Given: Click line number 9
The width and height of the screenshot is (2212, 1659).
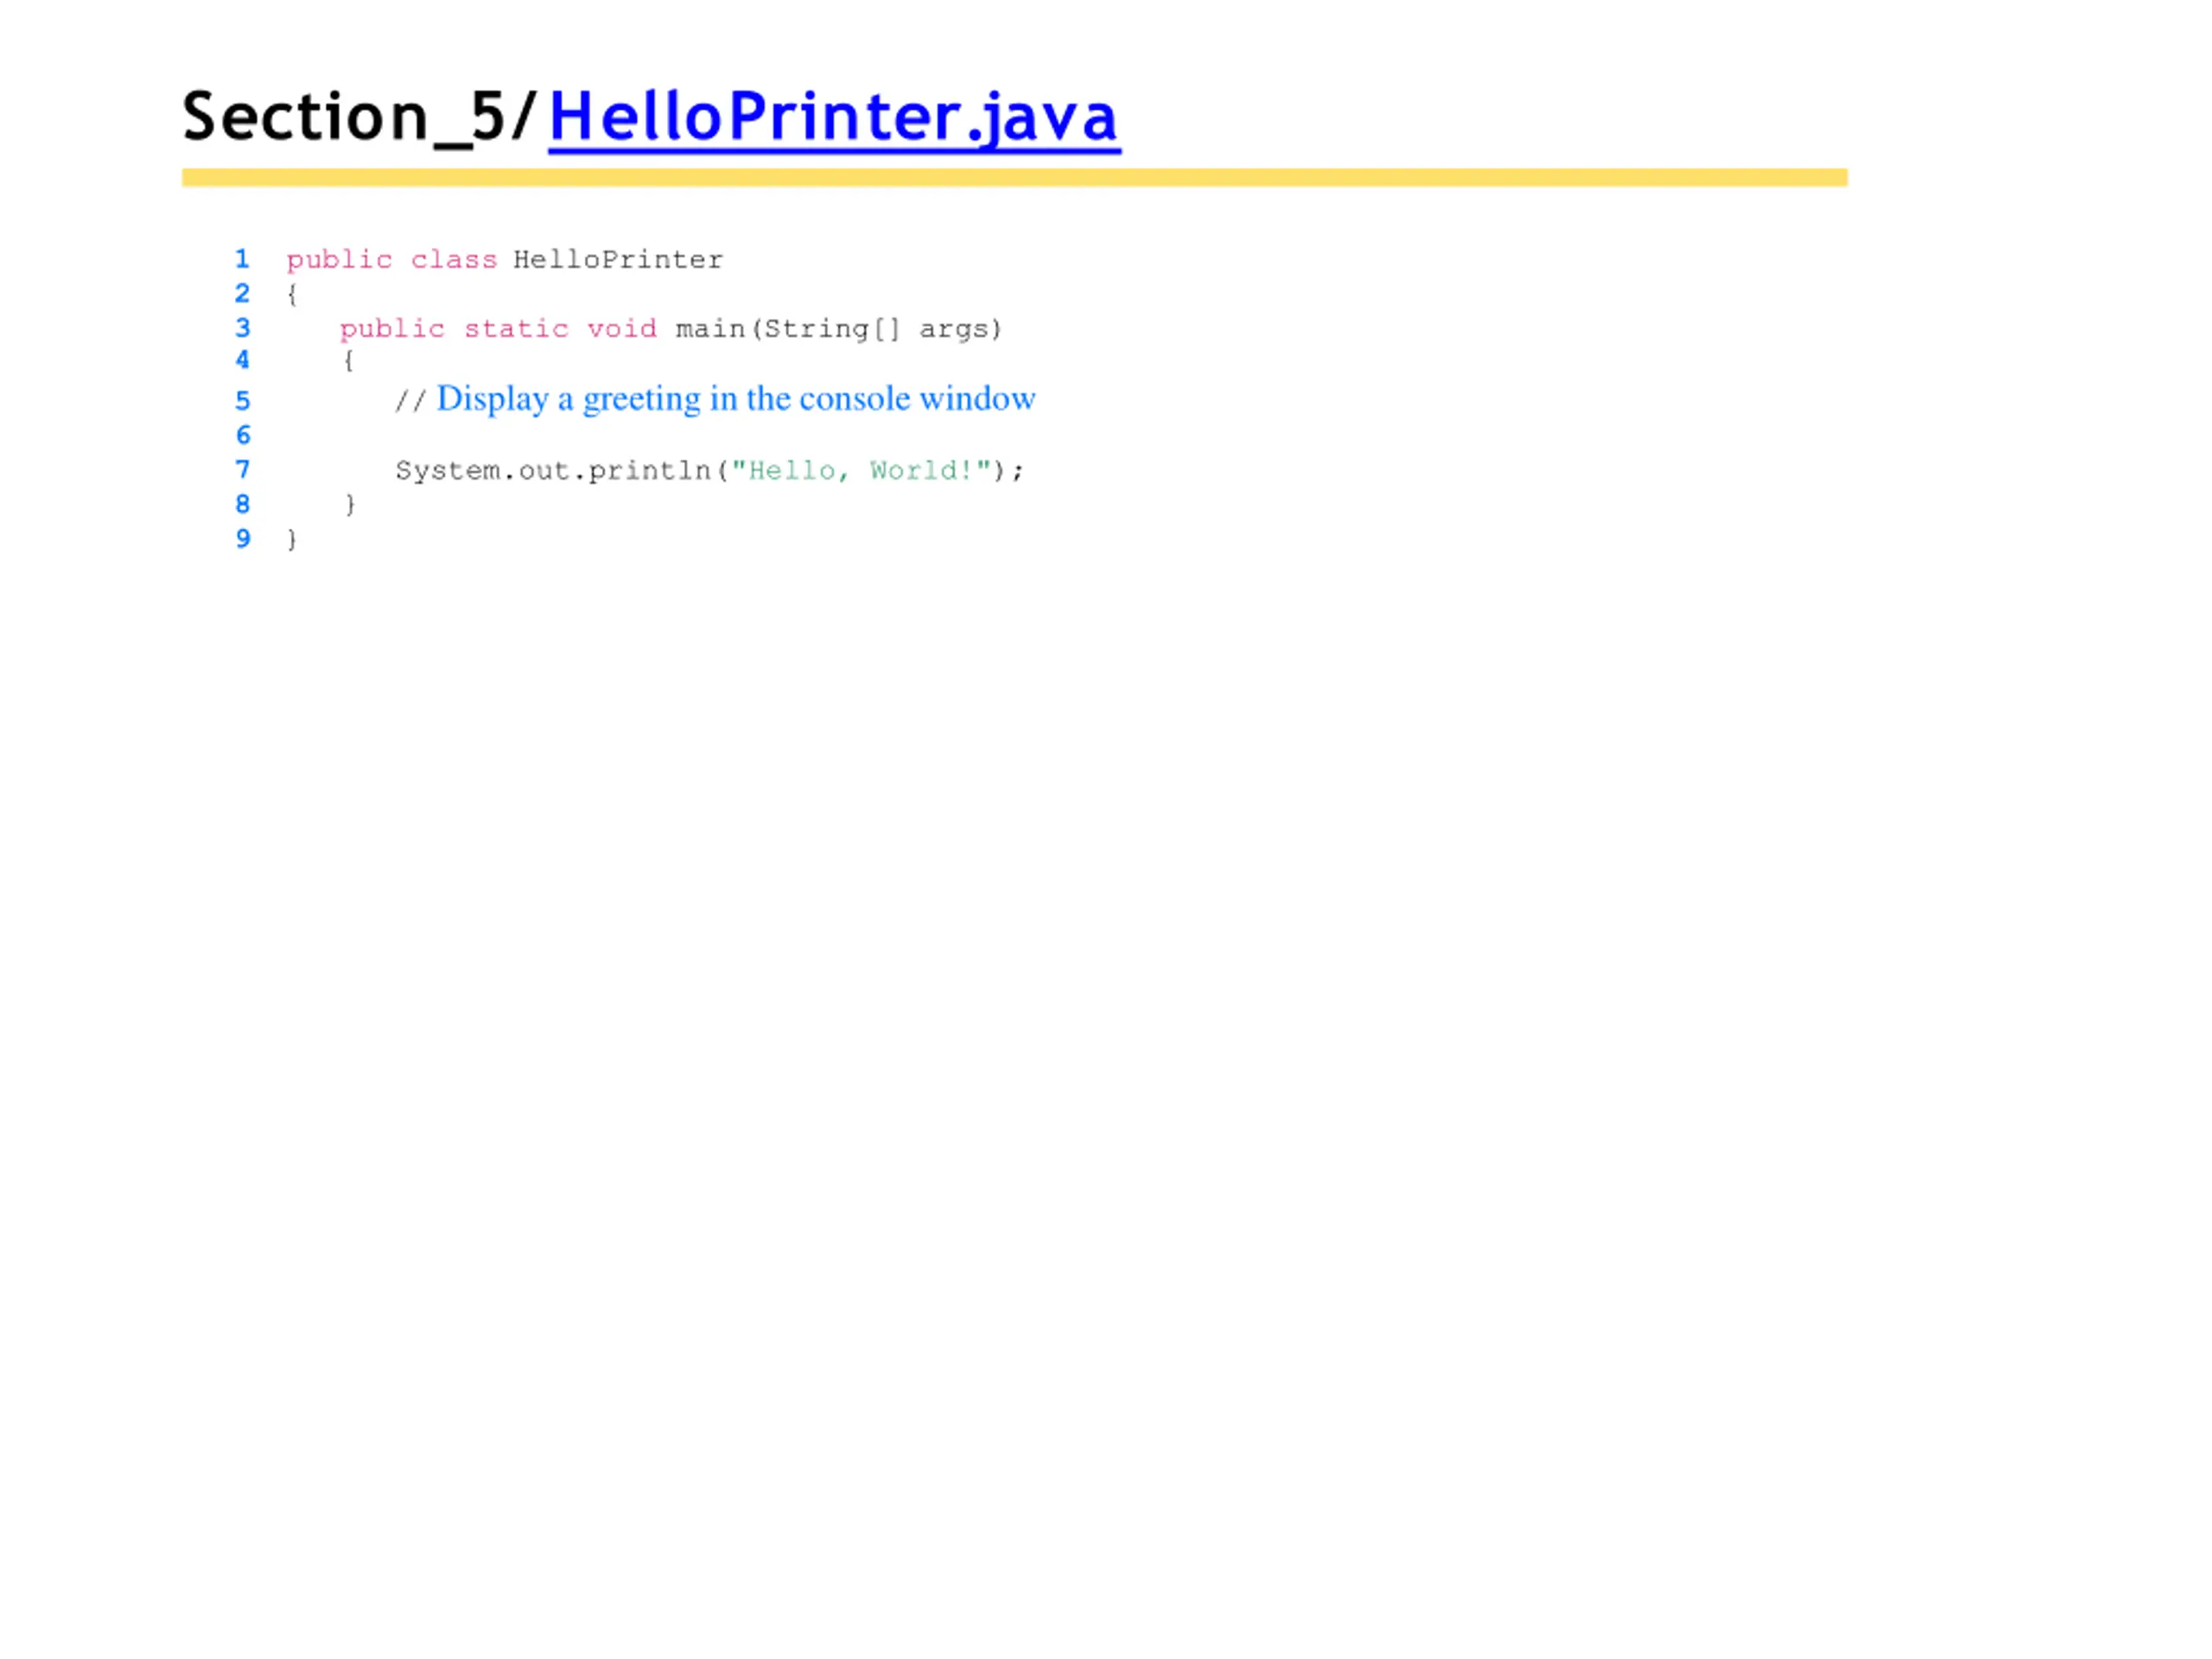Looking at the screenshot, I should [x=242, y=539].
